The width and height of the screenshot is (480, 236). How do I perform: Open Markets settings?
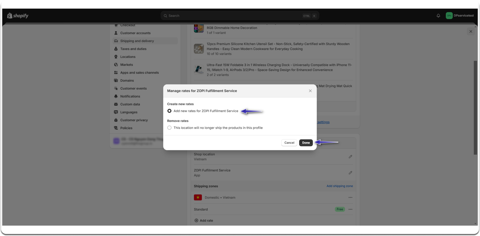click(145, 65)
